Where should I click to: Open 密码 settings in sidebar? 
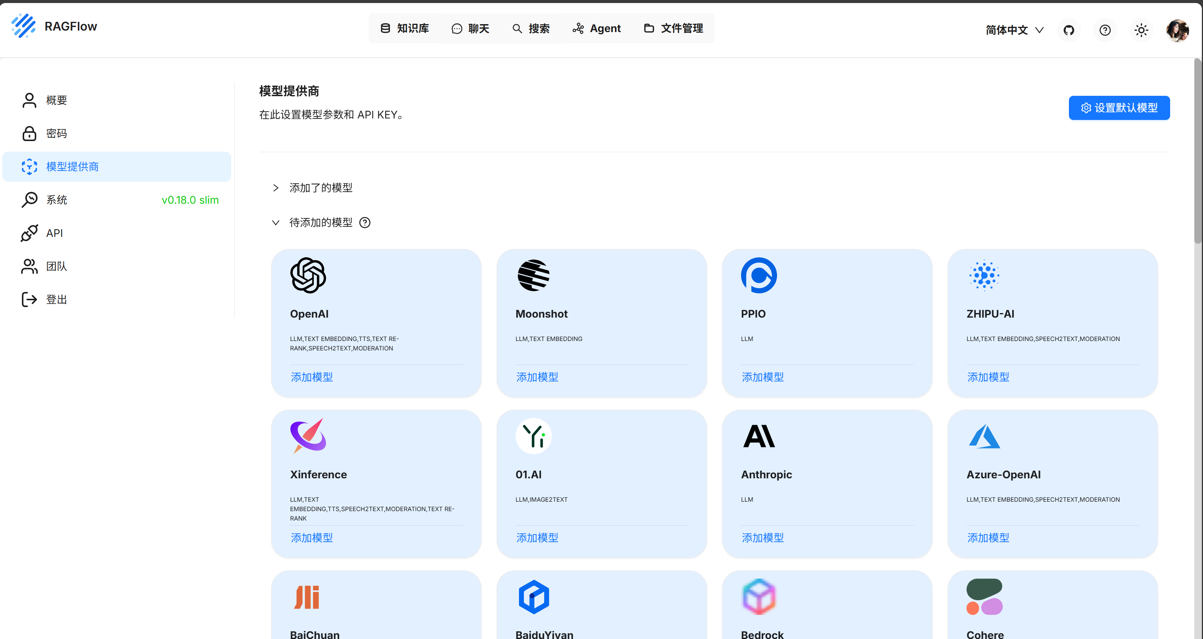[x=117, y=134]
